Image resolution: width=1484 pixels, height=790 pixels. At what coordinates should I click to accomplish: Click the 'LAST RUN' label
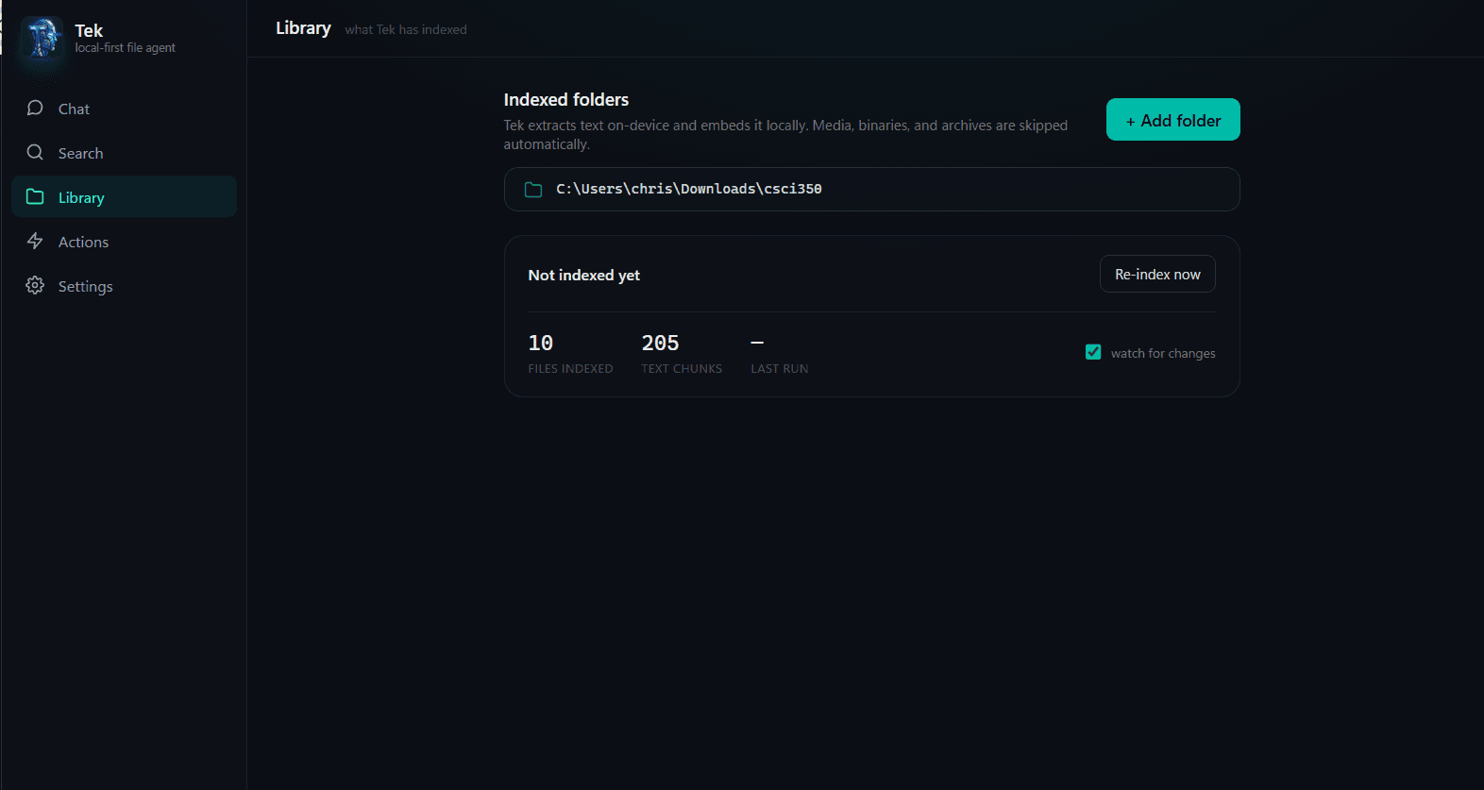(x=780, y=369)
